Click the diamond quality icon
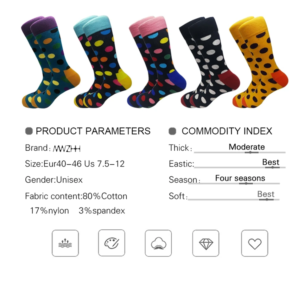The width and height of the screenshot is (304, 282). coord(206,243)
